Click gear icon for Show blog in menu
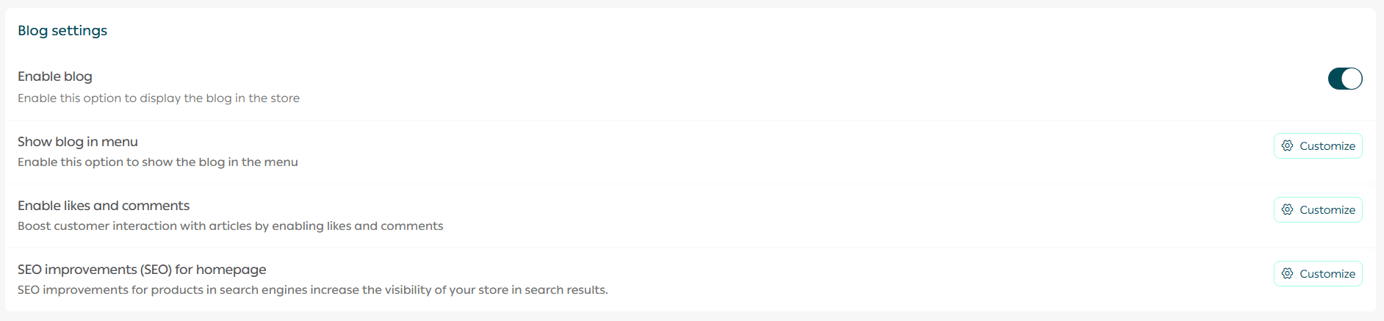Image resolution: width=1384 pixels, height=321 pixels. 1287,145
